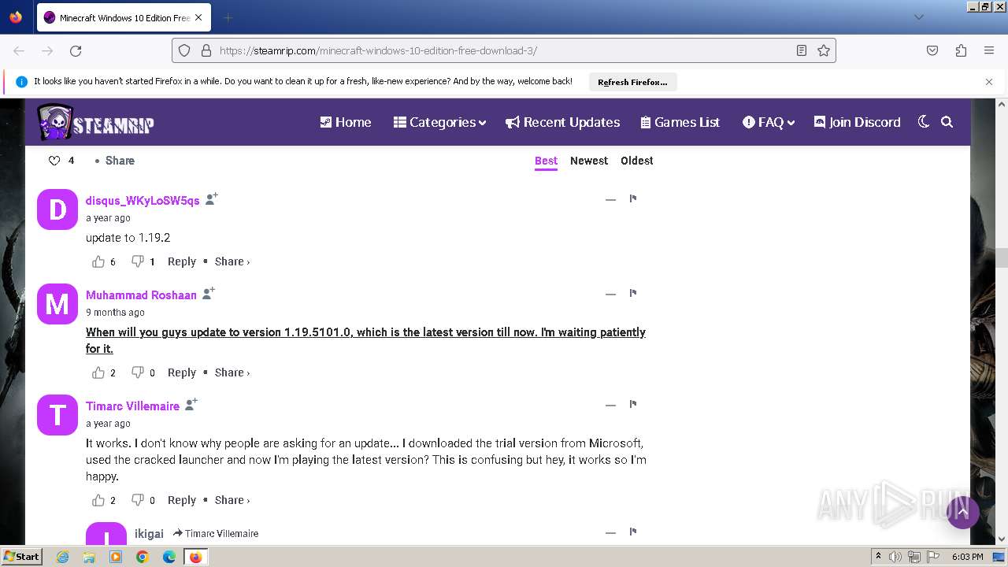The image size is (1008, 567).
Task: Open Timarc Villemaire profile name
Action: tap(132, 406)
